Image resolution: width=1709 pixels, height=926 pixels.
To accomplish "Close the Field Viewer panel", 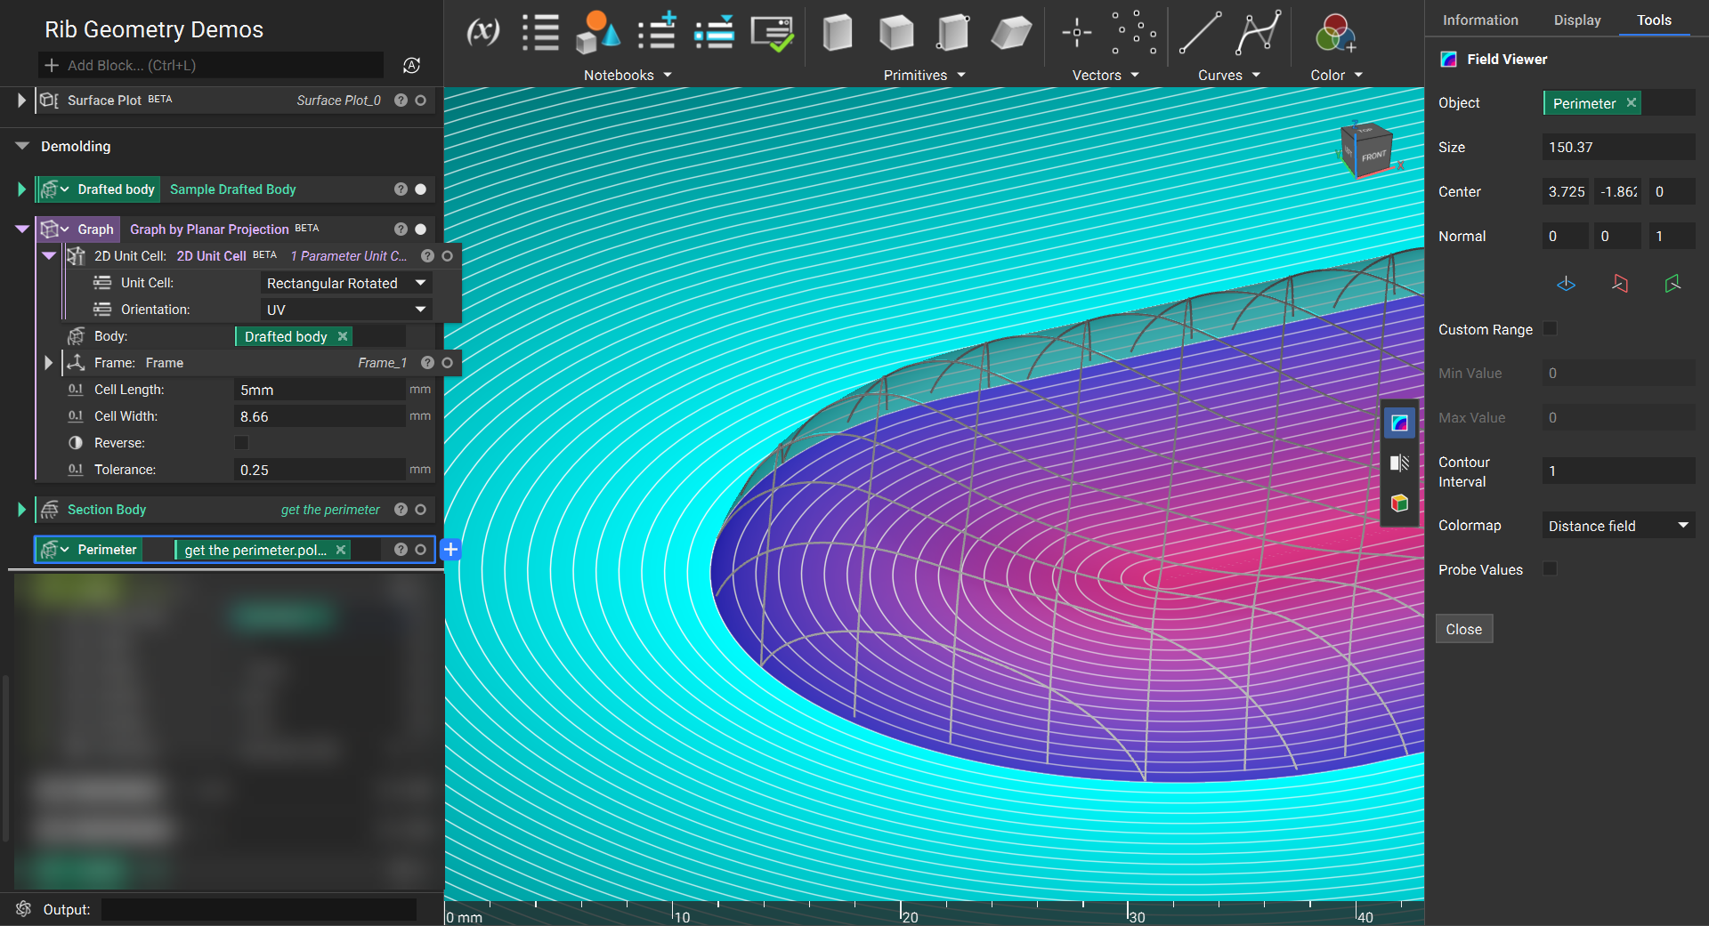I will click(x=1464, y=629).
